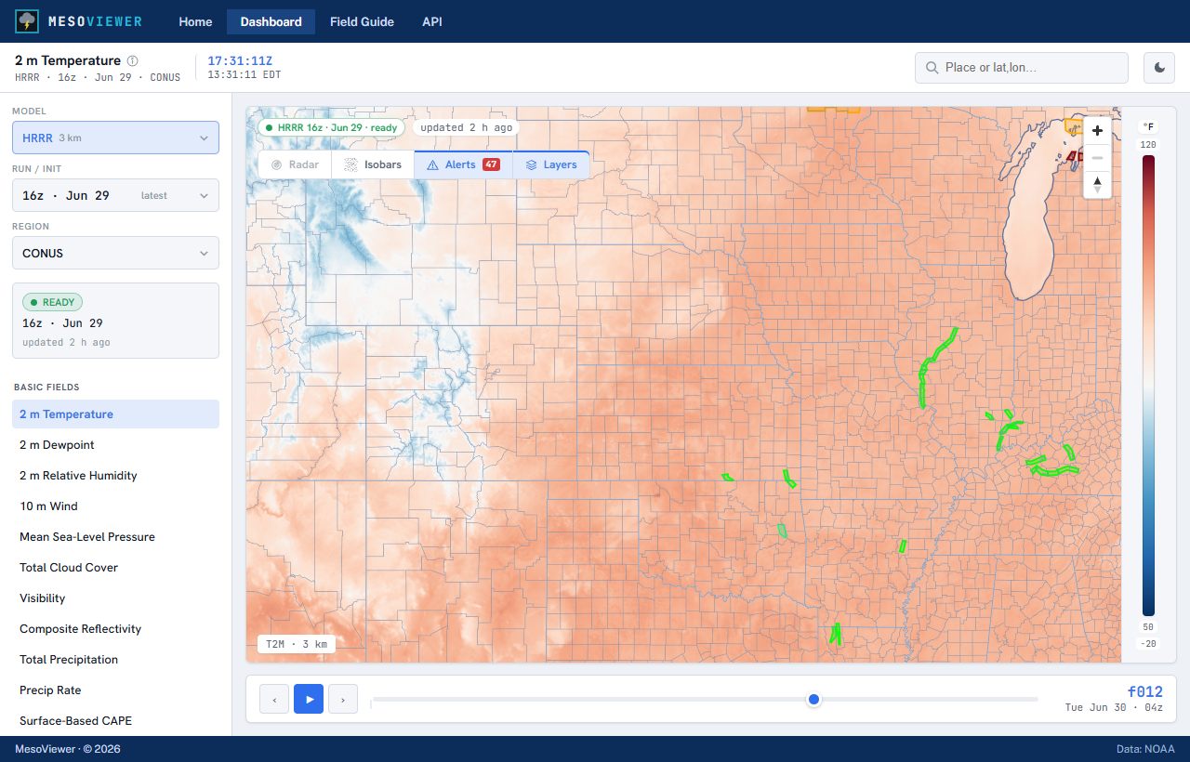Click the MesoViewer © 2026 footer text
Viewport: 1190px width, 762px height.
point(68,749)
